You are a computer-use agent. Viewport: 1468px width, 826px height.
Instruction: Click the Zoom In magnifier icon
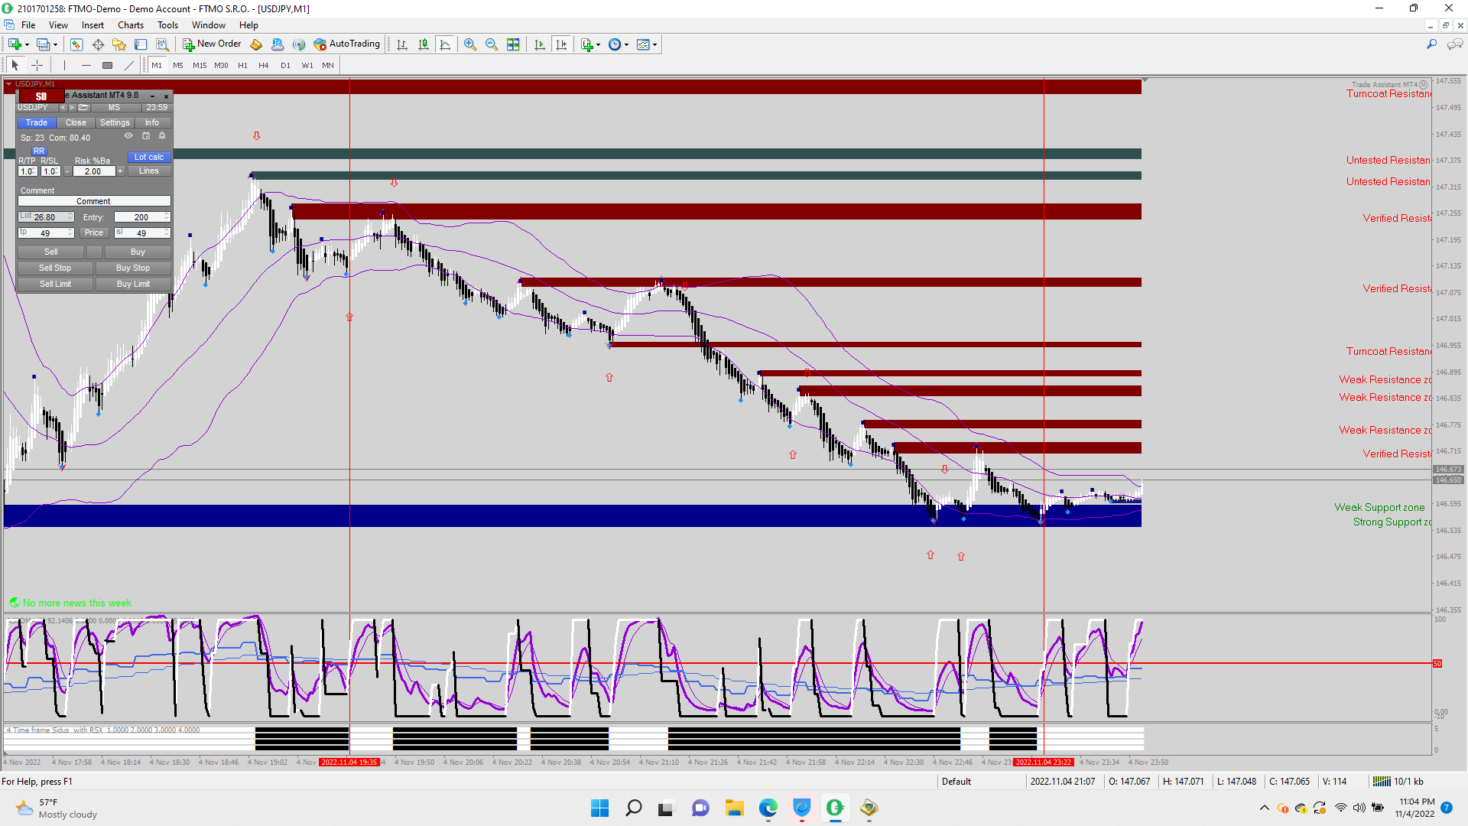470,44
